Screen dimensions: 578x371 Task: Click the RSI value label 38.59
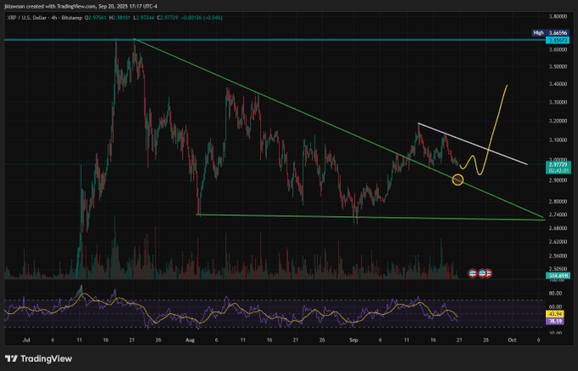pyautogui.click(x=558, y=321)
